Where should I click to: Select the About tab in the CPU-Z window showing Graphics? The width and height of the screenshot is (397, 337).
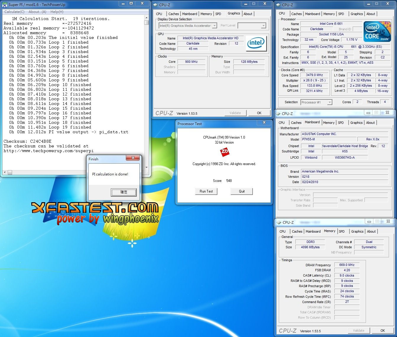click(x=248, y=14)
